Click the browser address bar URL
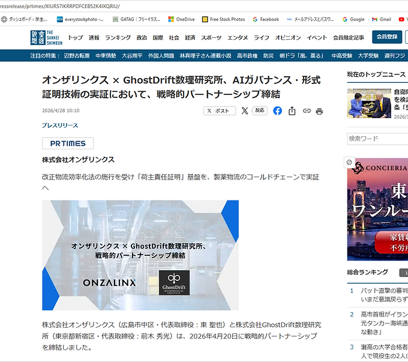 [60, 6]
